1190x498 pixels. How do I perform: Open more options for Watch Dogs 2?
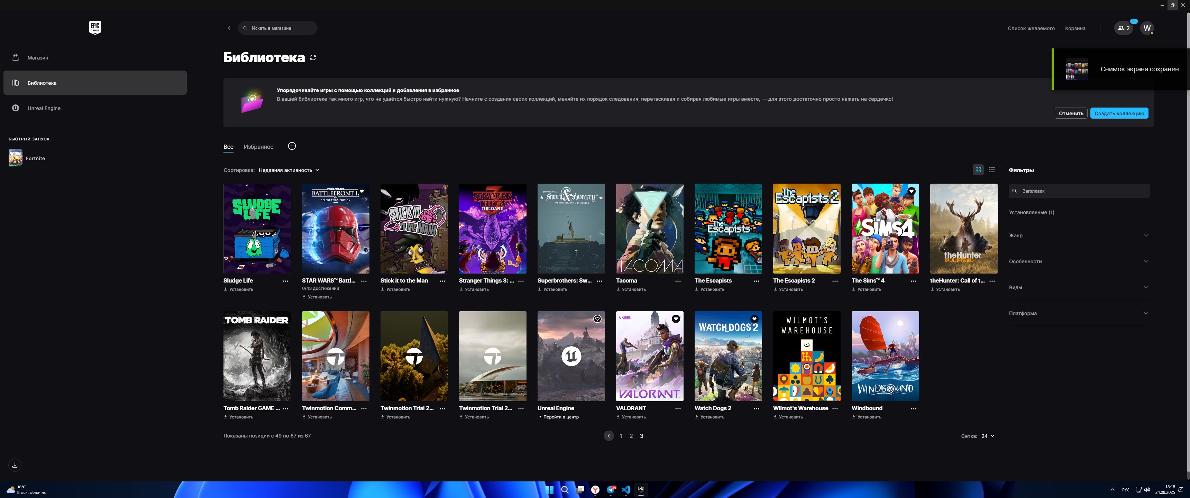(756, 408)
